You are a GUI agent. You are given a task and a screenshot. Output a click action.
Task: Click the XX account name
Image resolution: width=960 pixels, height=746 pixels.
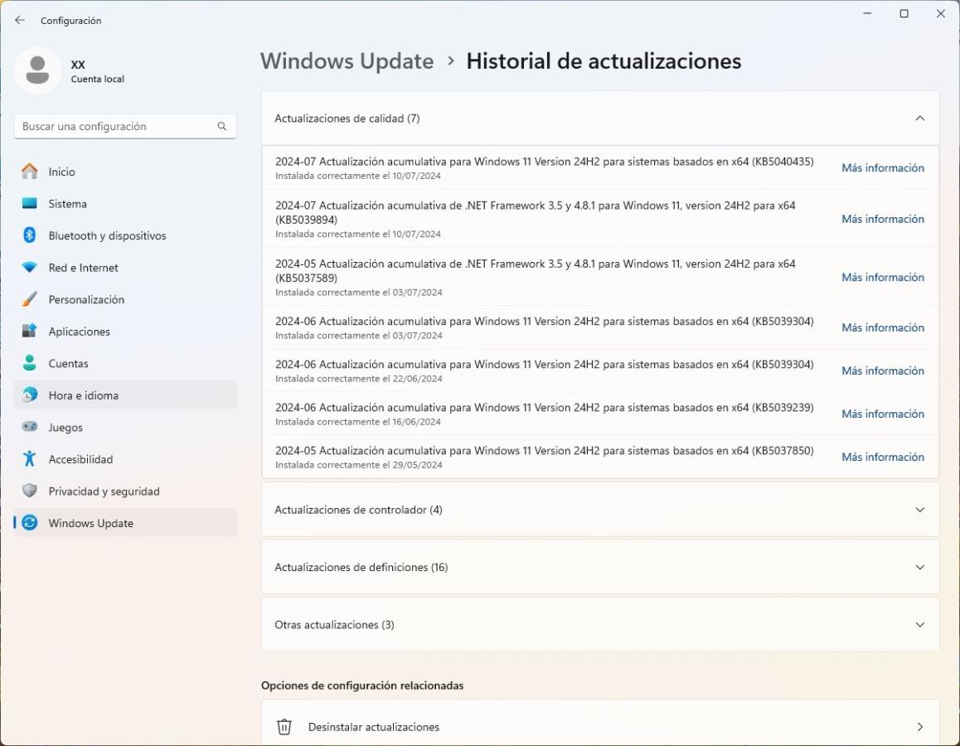tap(78, 65)
